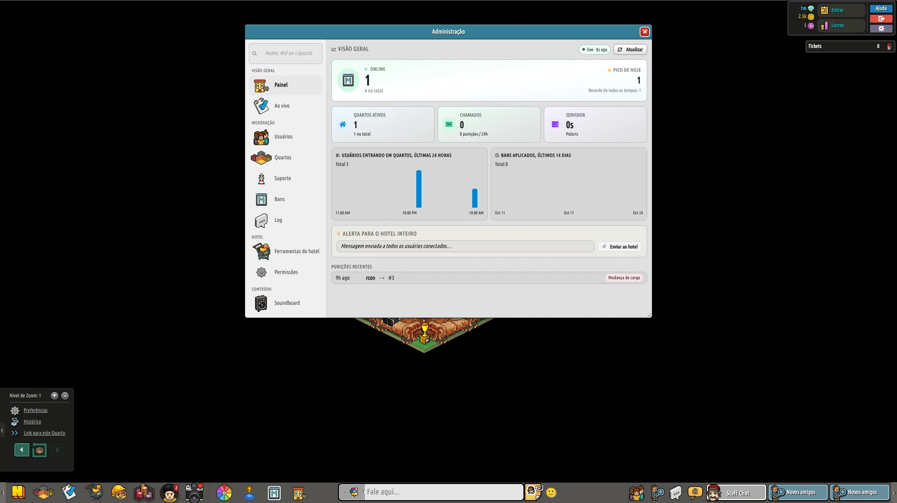897x503 pixels.
Task: Click the Lucros earnings button
Action: pos(842,25)
